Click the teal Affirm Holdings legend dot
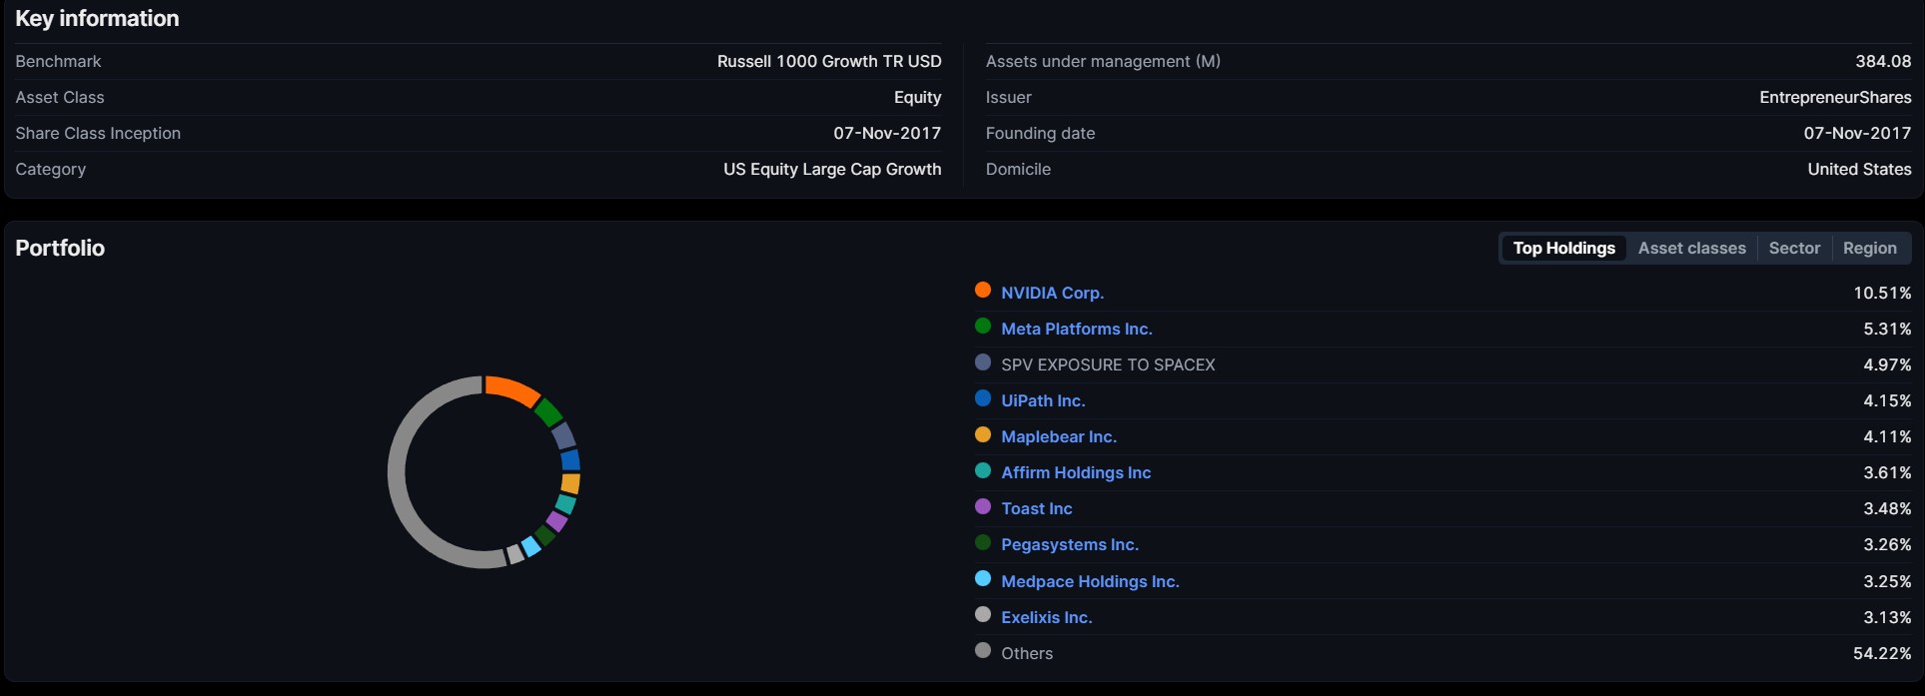 tap(983, 470)
